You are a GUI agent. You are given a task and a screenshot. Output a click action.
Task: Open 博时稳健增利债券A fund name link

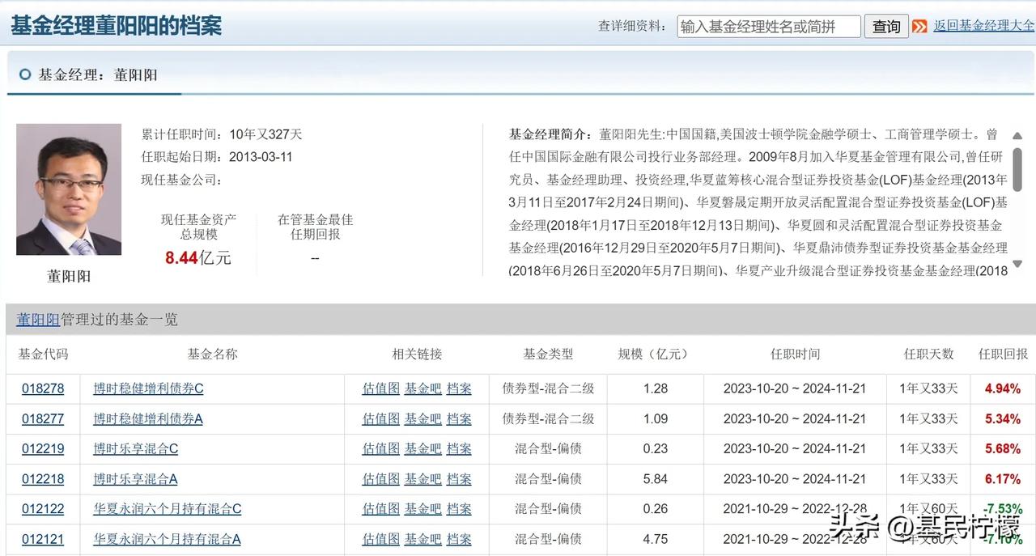(x=148, y=418)
